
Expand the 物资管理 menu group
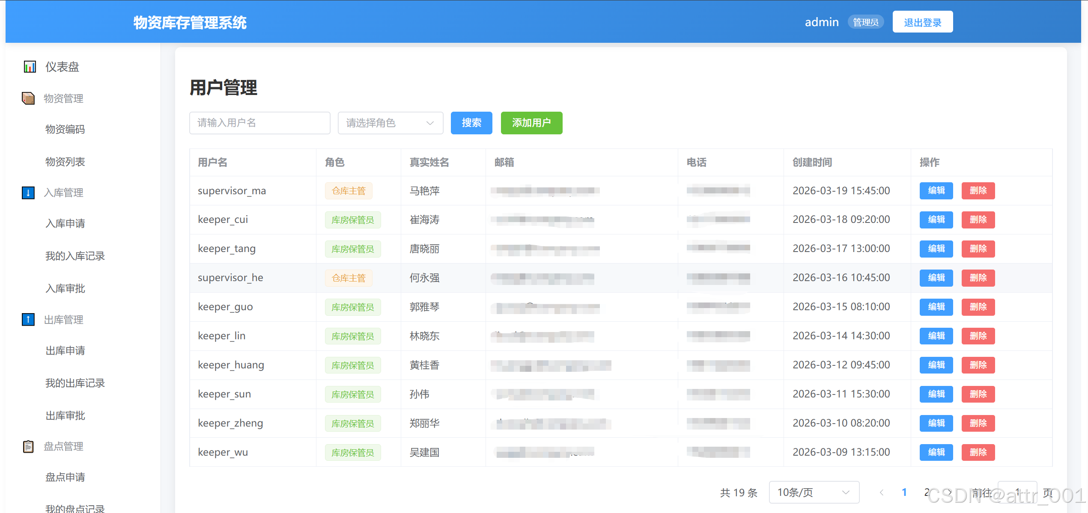(x=63, y=98)
